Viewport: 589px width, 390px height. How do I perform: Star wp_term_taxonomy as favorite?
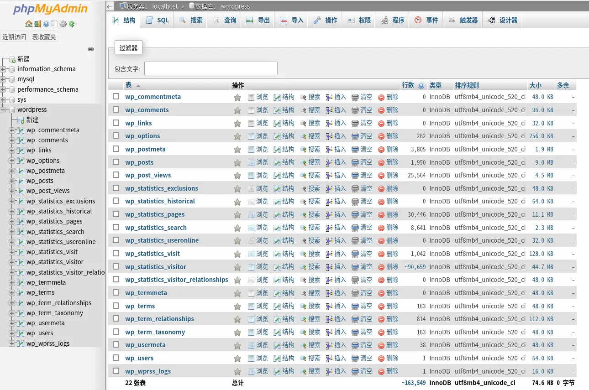pyautogui.click(x=237, y=332)
